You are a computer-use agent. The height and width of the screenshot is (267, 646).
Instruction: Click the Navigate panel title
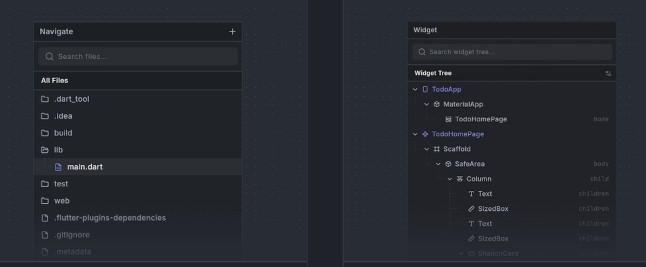click(x=56, y=32)
